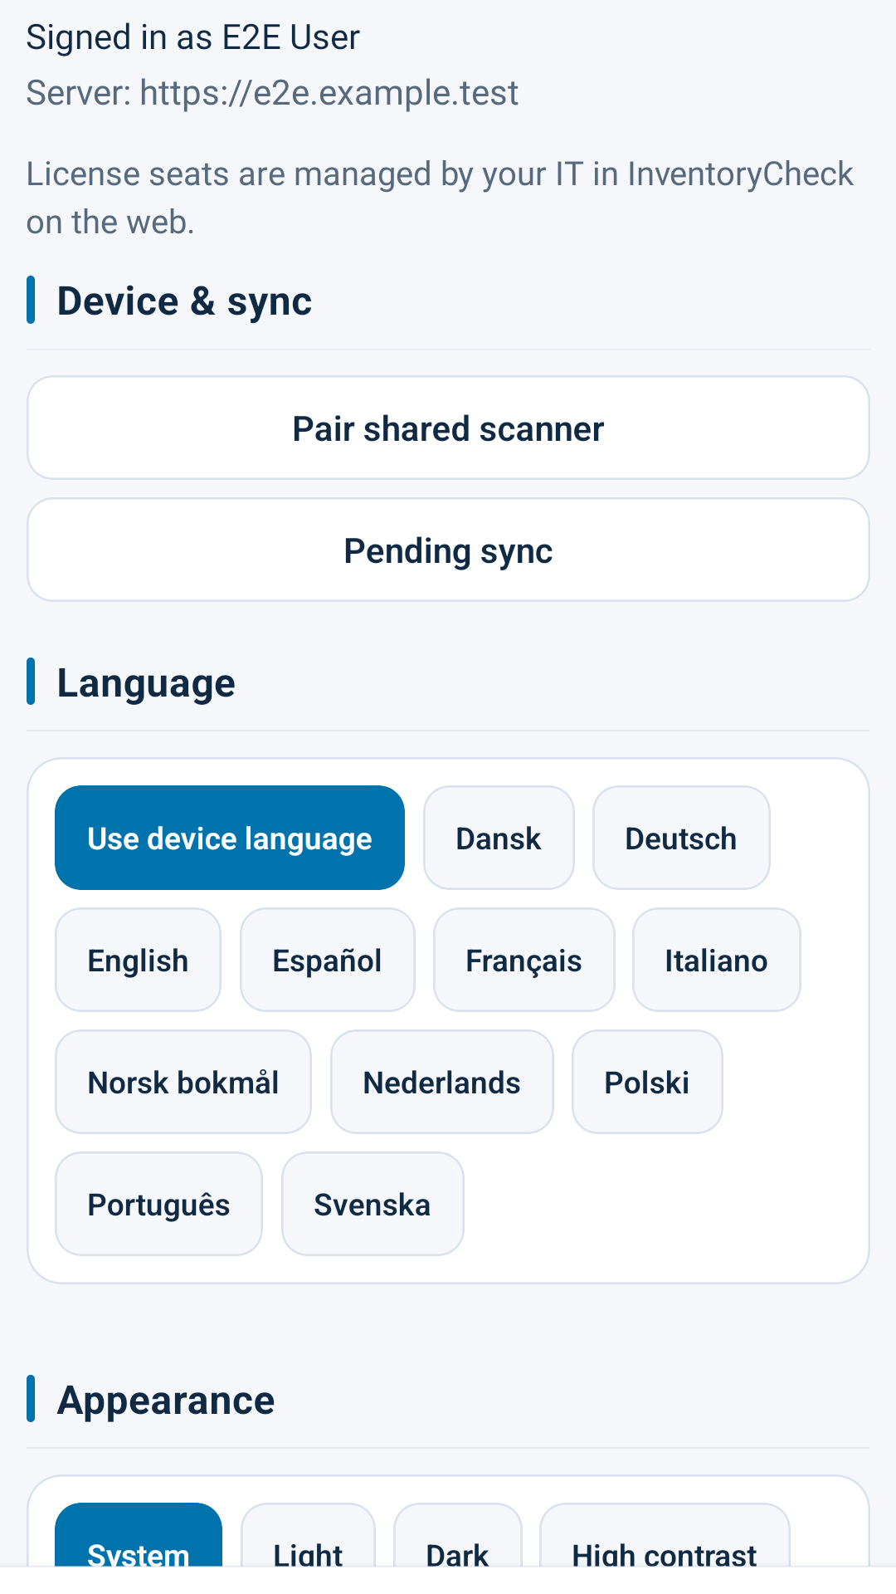Open Pending sync
Image resolution: width=896 pixels, height=1594 pixels.
point(448,550)
